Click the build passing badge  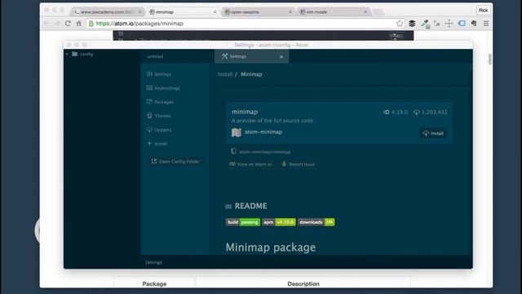243,222
